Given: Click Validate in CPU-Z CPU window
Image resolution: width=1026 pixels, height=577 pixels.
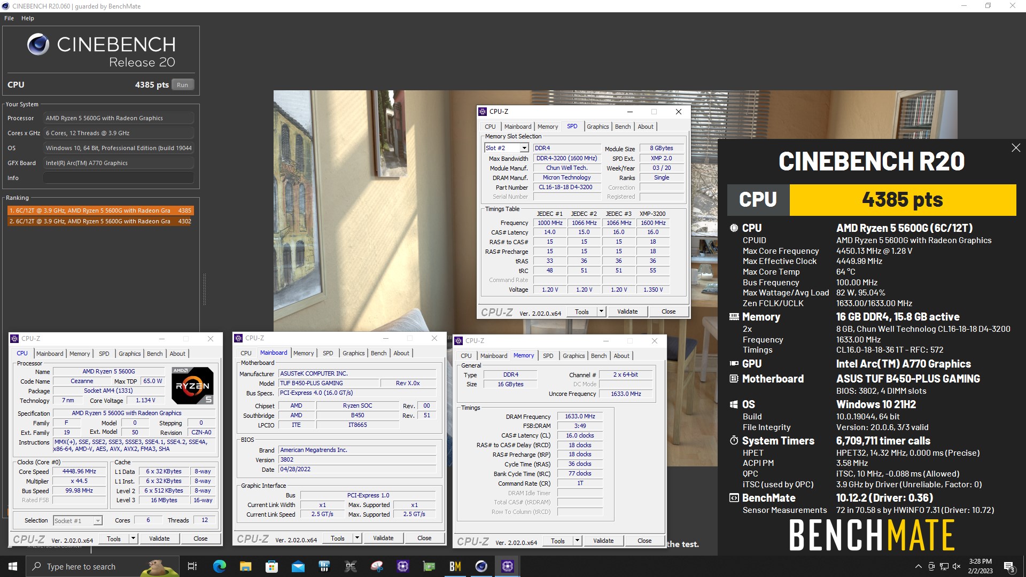Looking at the screenshot, I should click(x=159, y=539).
